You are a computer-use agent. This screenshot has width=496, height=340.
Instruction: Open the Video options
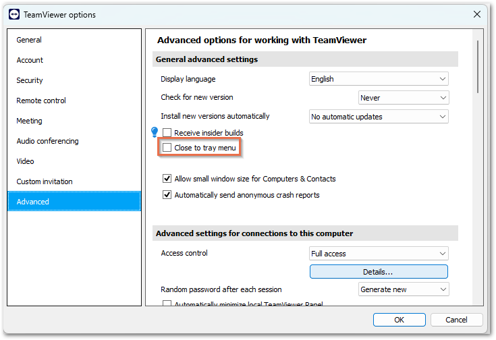point(74,161)
